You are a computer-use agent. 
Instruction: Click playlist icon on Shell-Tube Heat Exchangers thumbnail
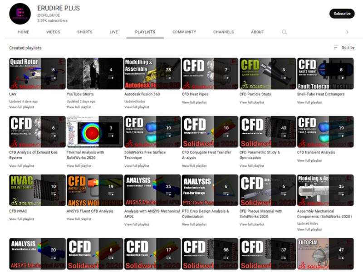(341, 78)
